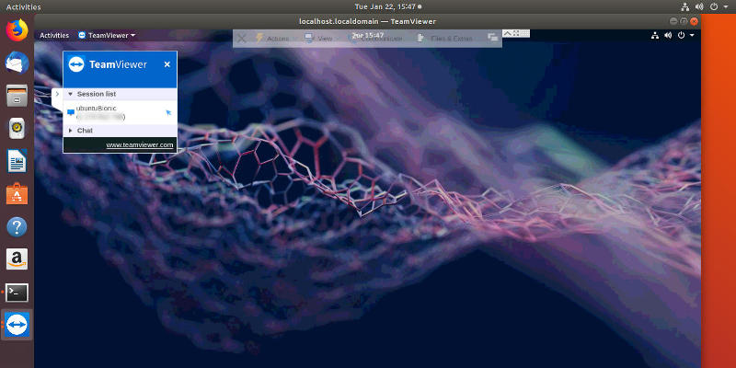Screen dimensions: 736x368
Task: Open the Terminal from the dock
Action: pos(17,293)
